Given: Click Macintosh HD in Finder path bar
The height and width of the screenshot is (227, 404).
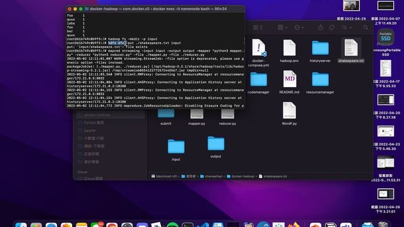Looking at the screenshot, I should point(164,177).
